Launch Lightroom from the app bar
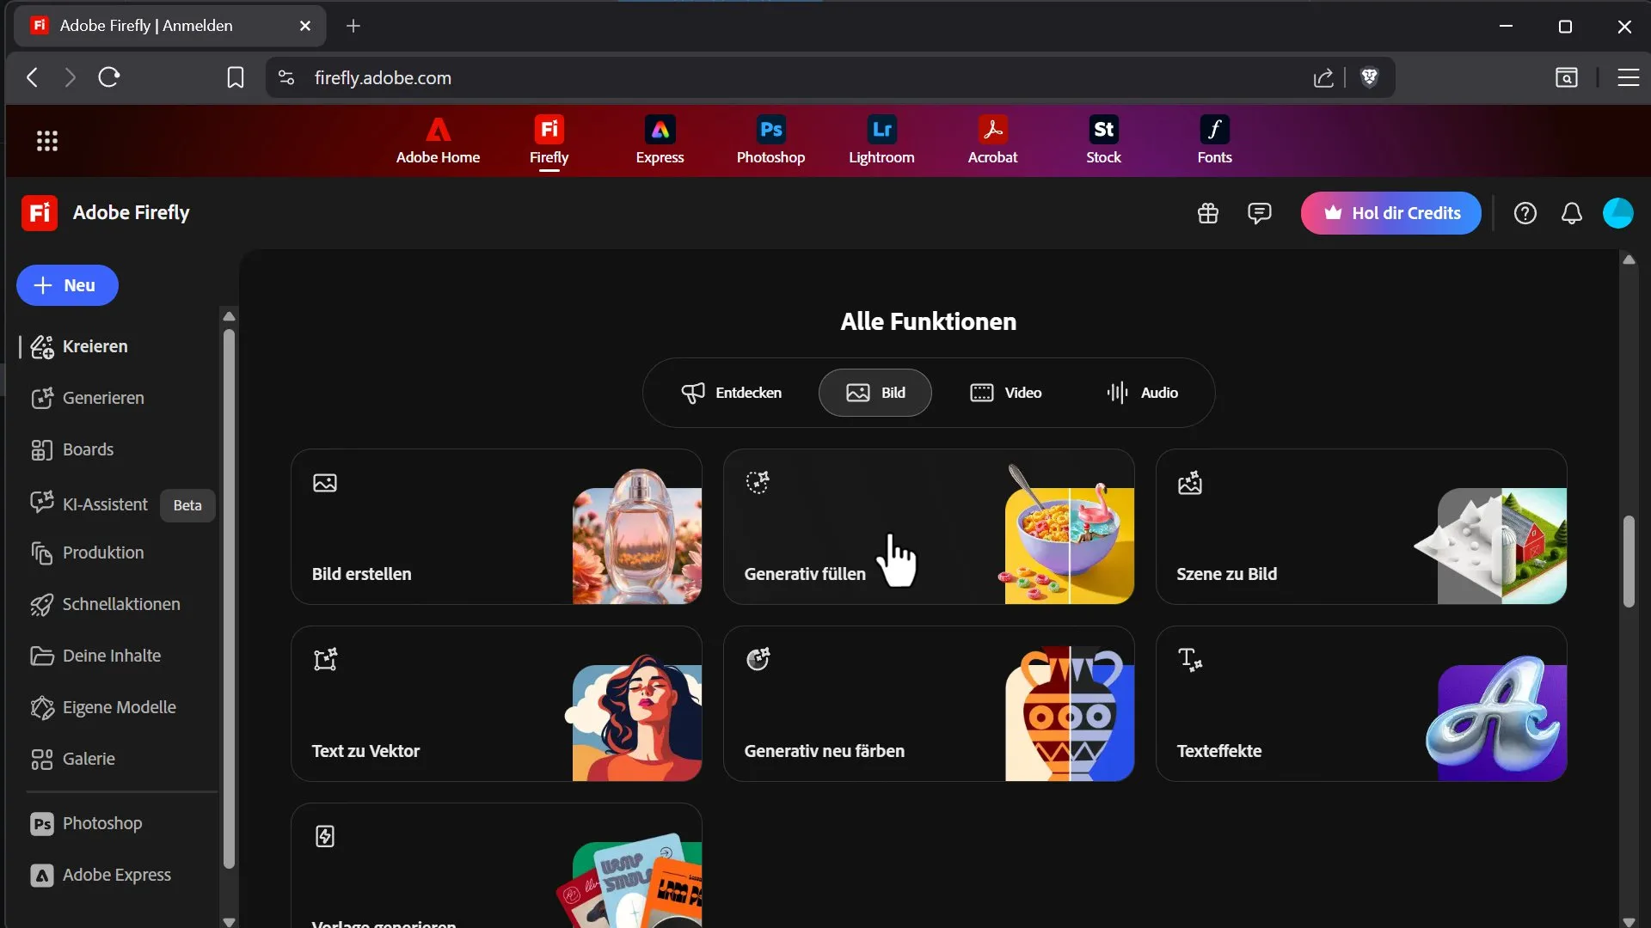This screenshot has width=1651, height=928. click(x=881, y=141)
